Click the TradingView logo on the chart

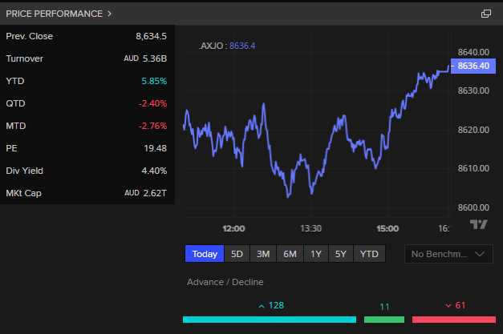(x=479, y=225)
